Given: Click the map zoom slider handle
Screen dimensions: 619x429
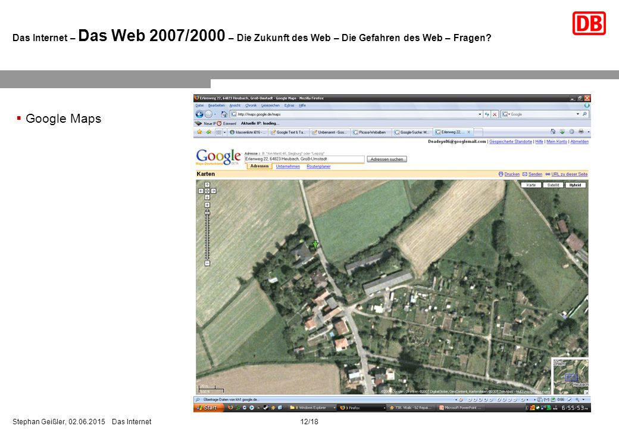Looking at the screenshot, I should pos(207,213).
